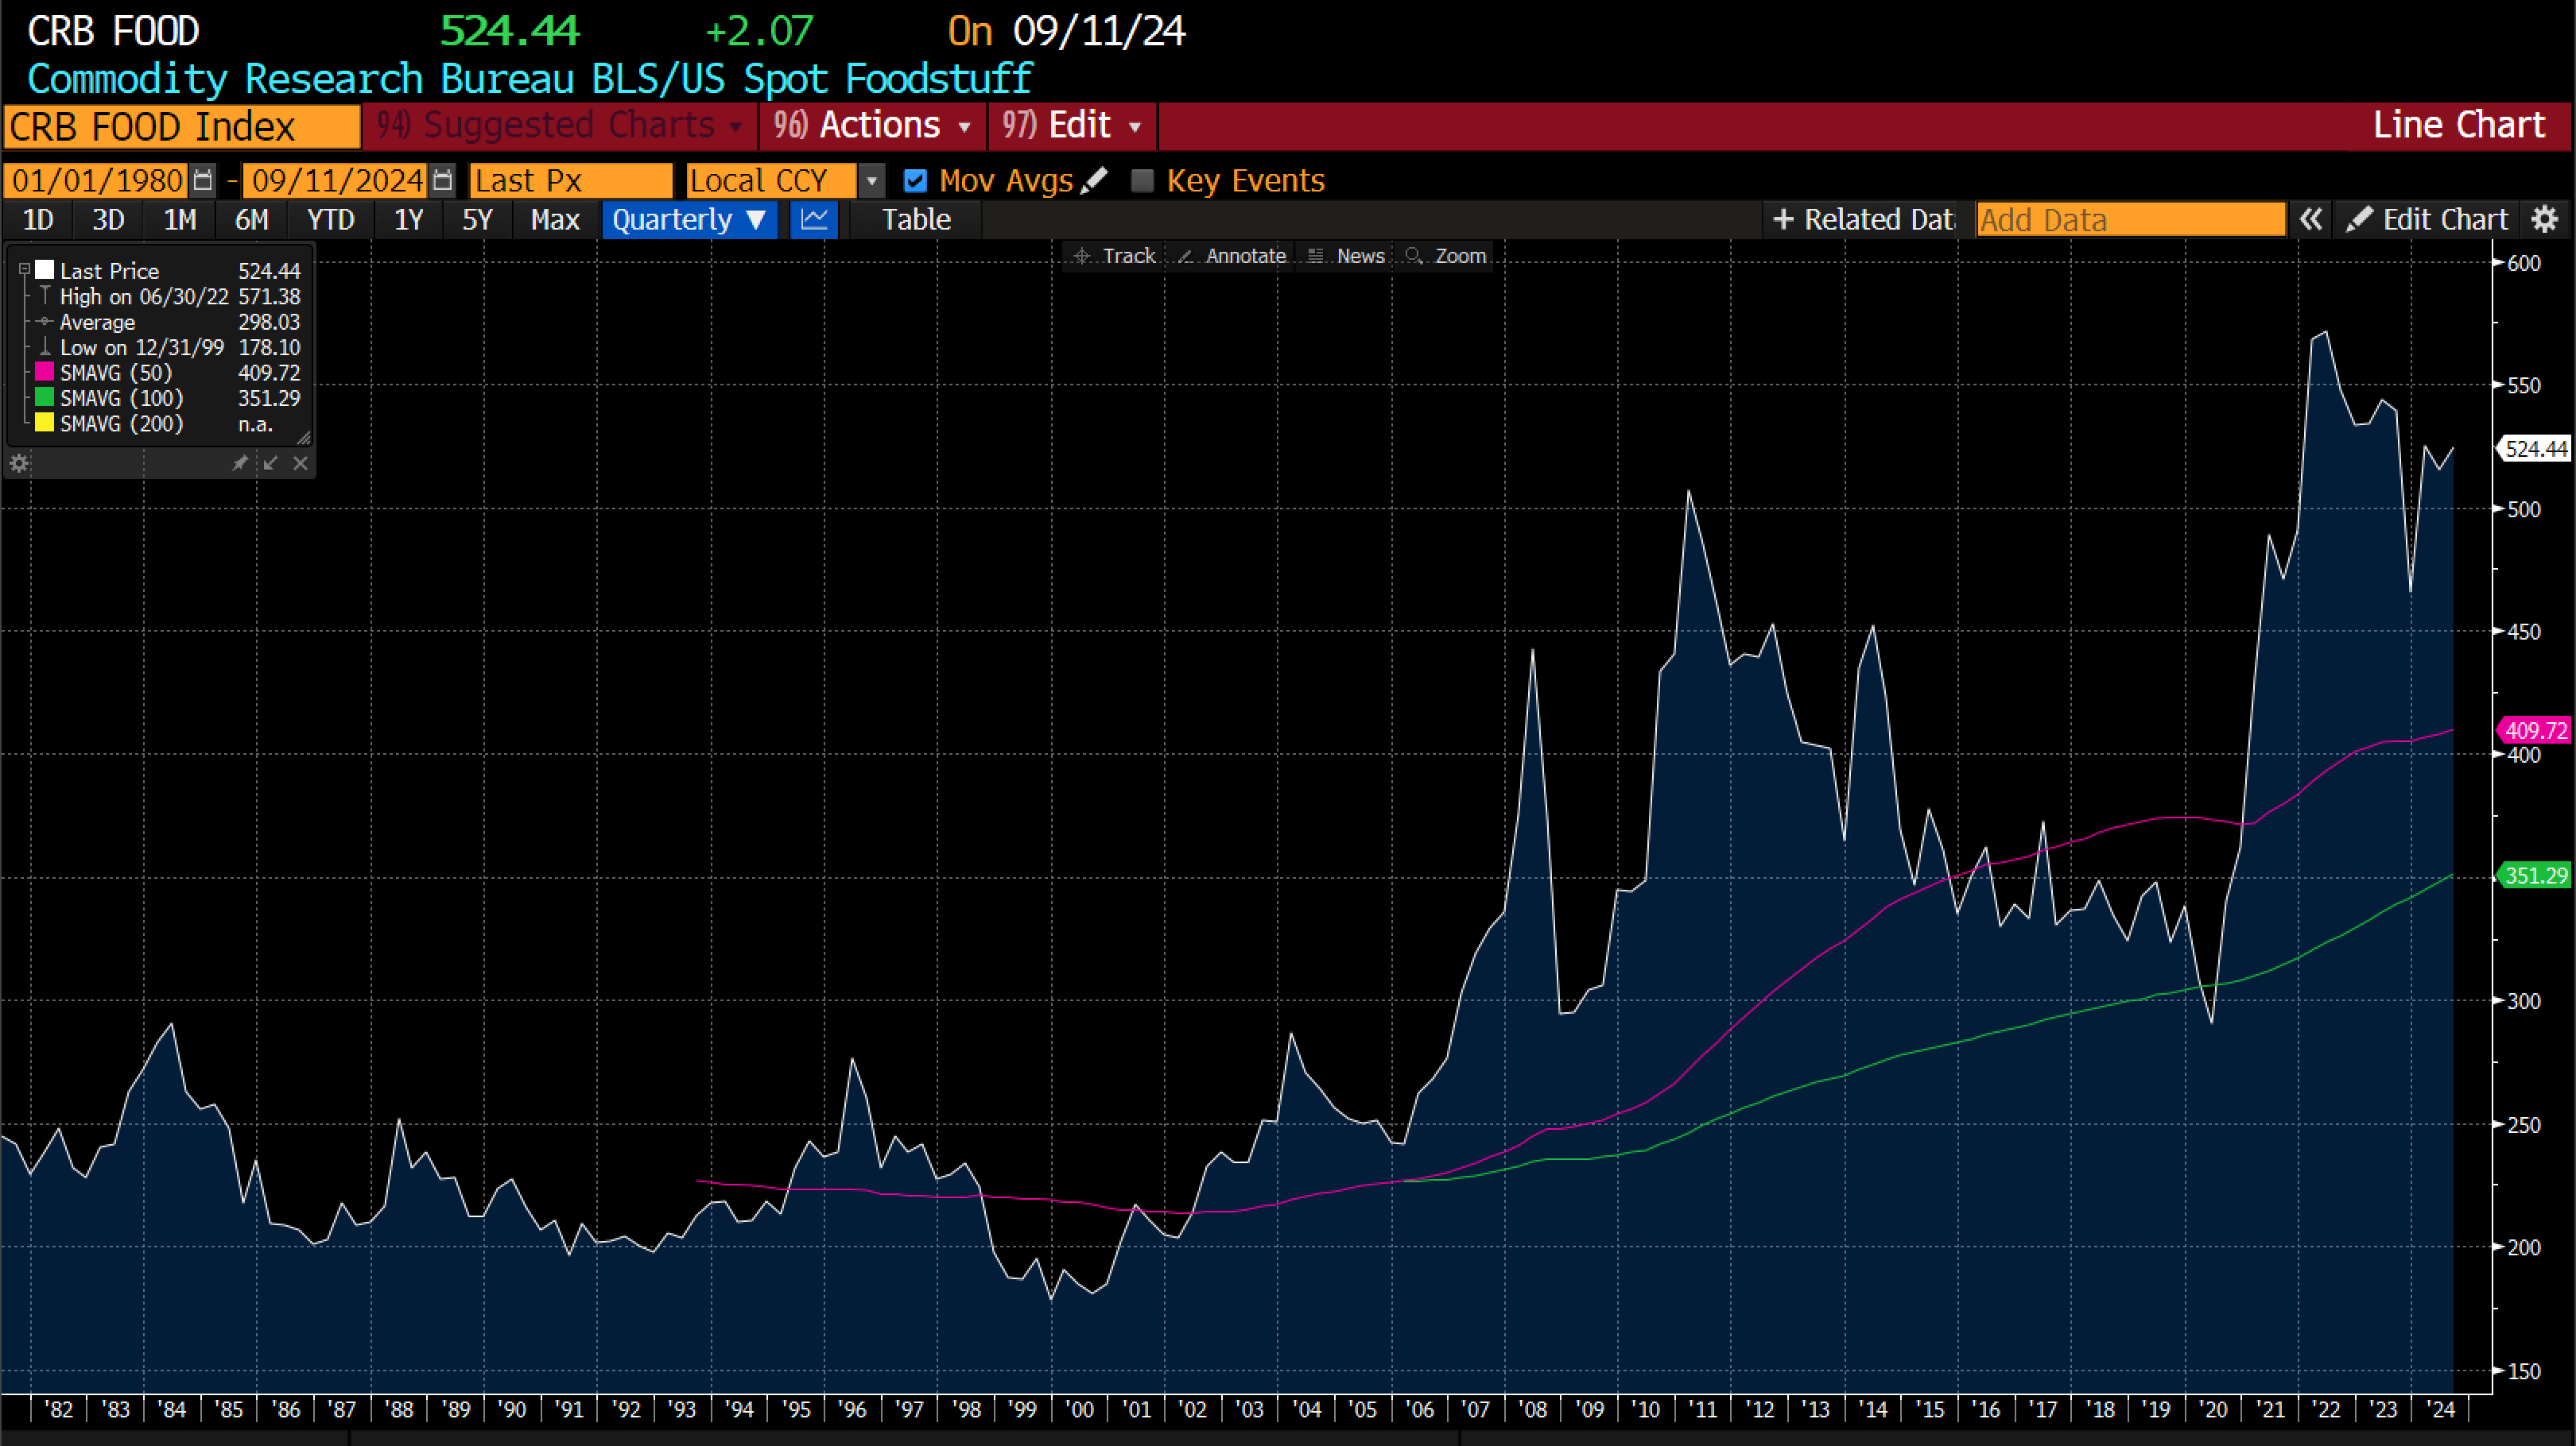Select the 5Y time range
The image size is (2576, 1446).
477,218
